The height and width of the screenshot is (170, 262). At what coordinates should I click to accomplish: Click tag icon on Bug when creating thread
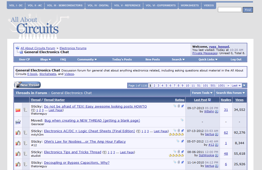tap(182, 120)
